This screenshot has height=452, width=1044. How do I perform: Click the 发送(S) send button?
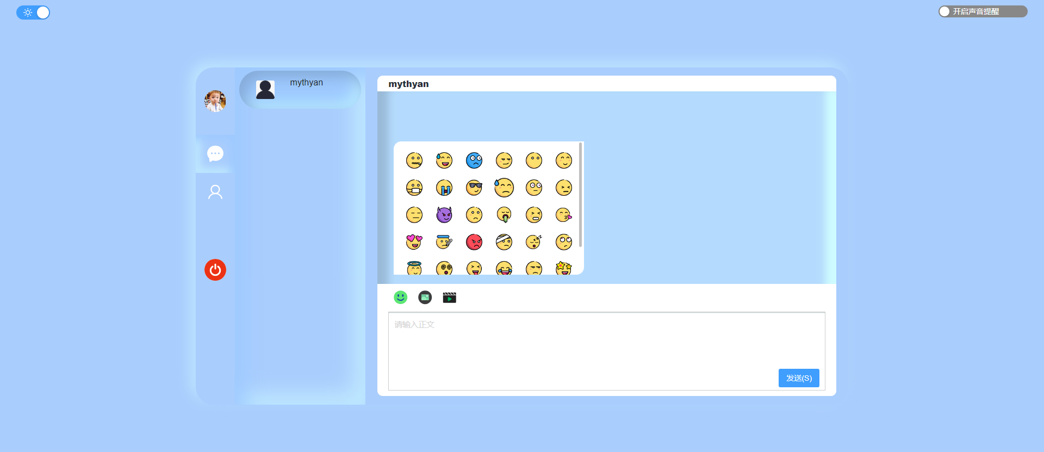pos(799,378)
